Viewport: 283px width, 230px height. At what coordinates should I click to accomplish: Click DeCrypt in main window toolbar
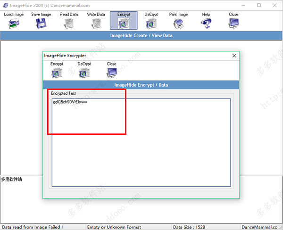[151, 20]
